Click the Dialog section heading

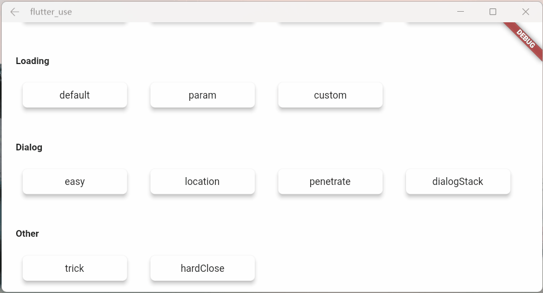coord(29,147)
